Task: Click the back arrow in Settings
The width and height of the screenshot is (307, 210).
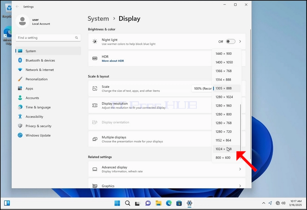Action: coord(17,7)
